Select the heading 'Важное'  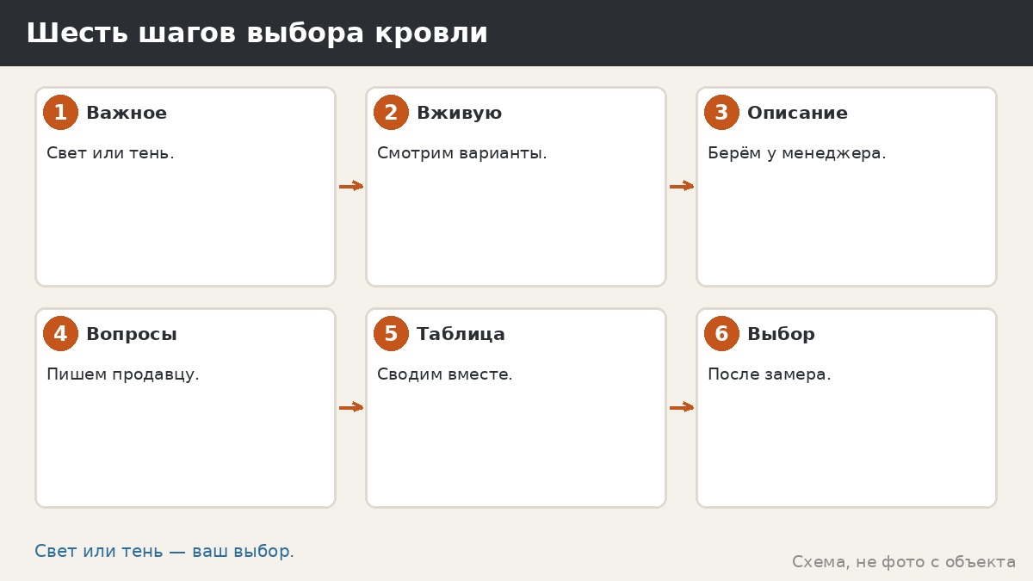127,113
